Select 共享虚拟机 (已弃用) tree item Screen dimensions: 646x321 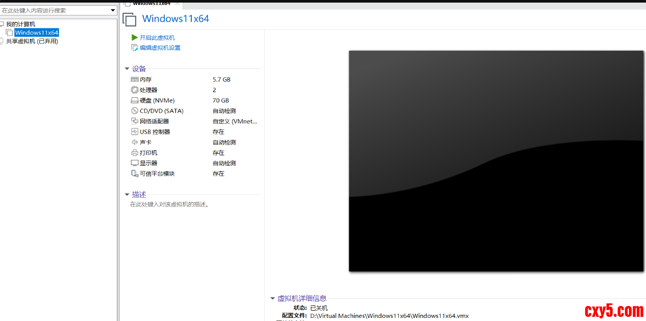coord(32,41)
